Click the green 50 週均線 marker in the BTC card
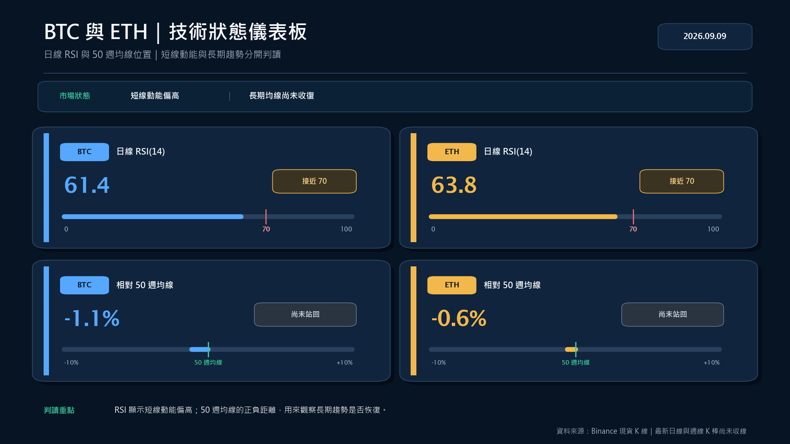Screen dimensions: 790x444 [x=208, y=349]
